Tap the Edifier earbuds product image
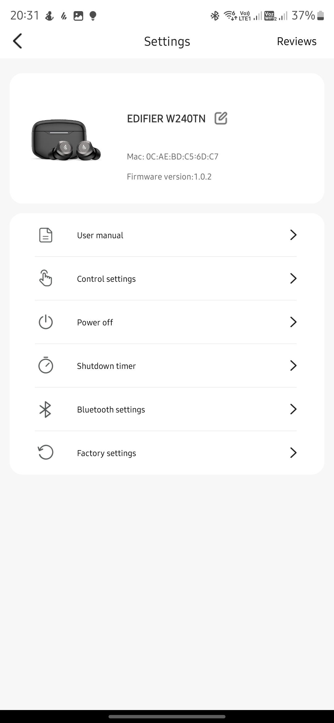This screenshot has height=723, width=334. click(x=66, y=140)
